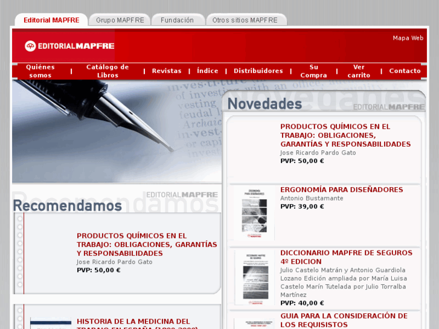
Task: Open the Grupo MAPFRE tab
Action: pyautogui.click(x=120, y=20)
